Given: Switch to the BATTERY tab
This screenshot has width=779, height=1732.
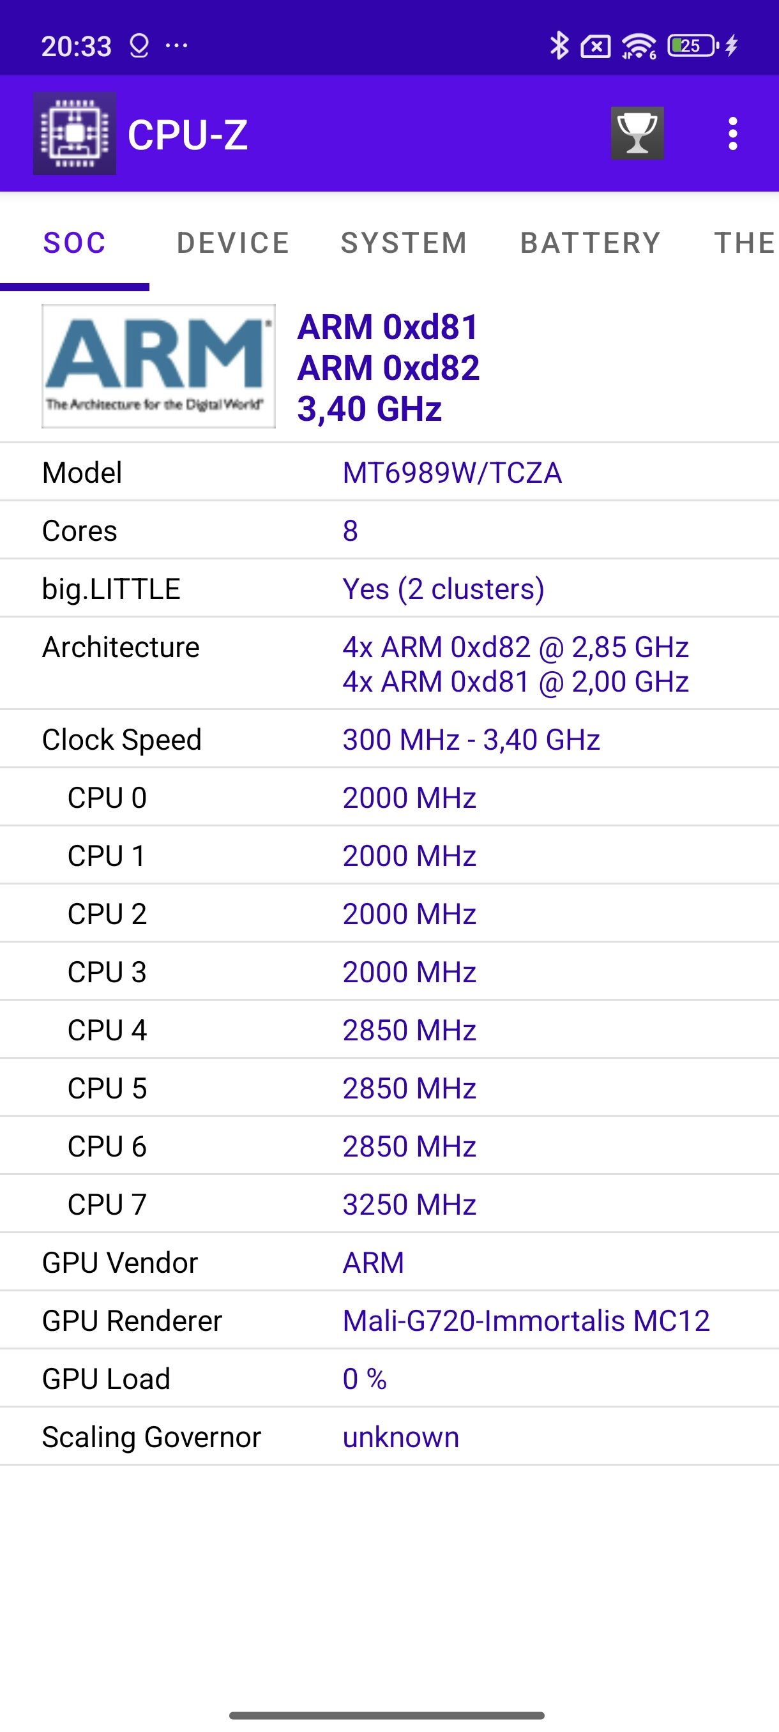Looking at the screenshot, I should coord(591,243).
